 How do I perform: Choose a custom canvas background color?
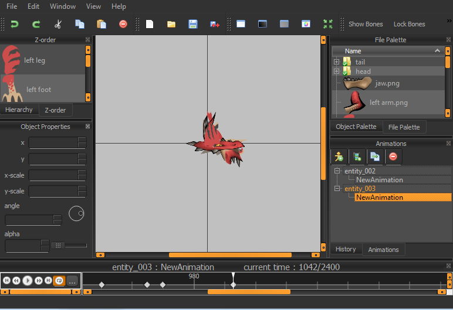coord(306,24)
